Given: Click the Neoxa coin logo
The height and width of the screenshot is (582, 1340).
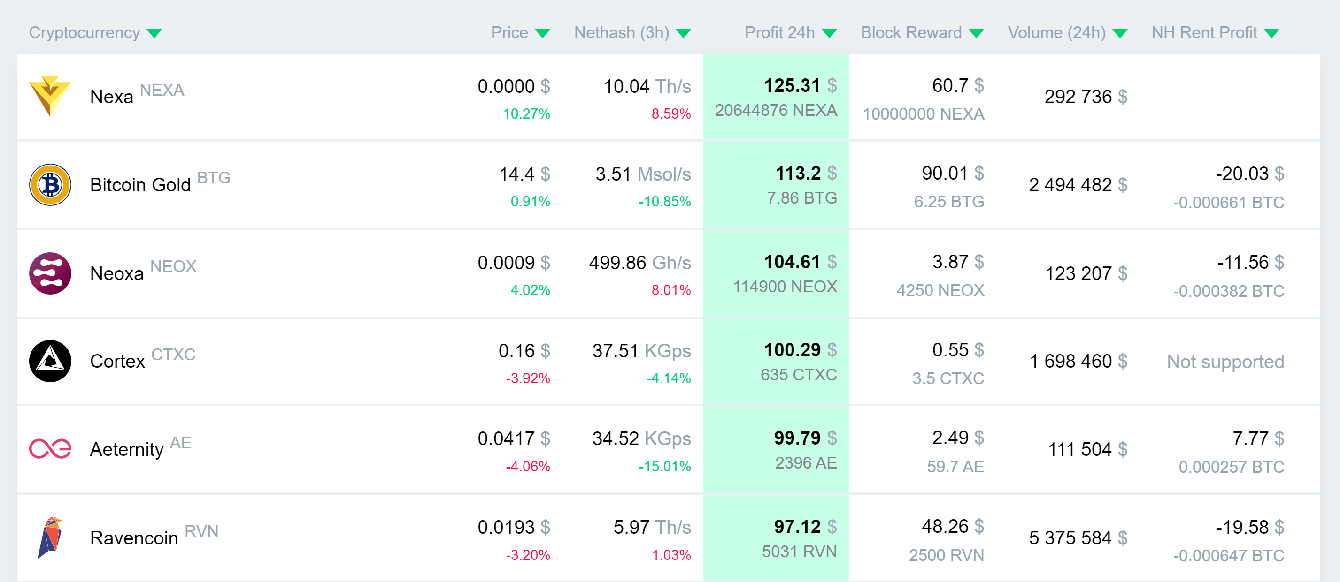Looking at the screenshot, I should coord(50,273).
